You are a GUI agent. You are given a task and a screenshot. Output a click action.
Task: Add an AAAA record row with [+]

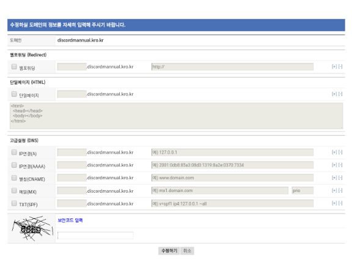coord(334,165)
